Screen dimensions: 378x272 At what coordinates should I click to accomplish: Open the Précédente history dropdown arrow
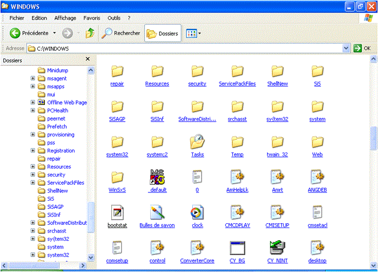[x=54, y=33]
